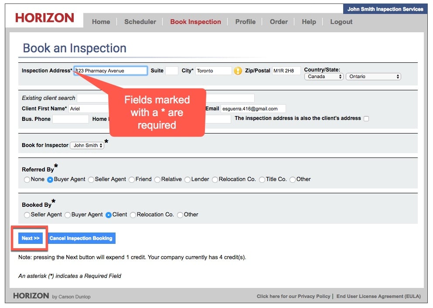Open End User License Agreement link

(x=378, y=296)
